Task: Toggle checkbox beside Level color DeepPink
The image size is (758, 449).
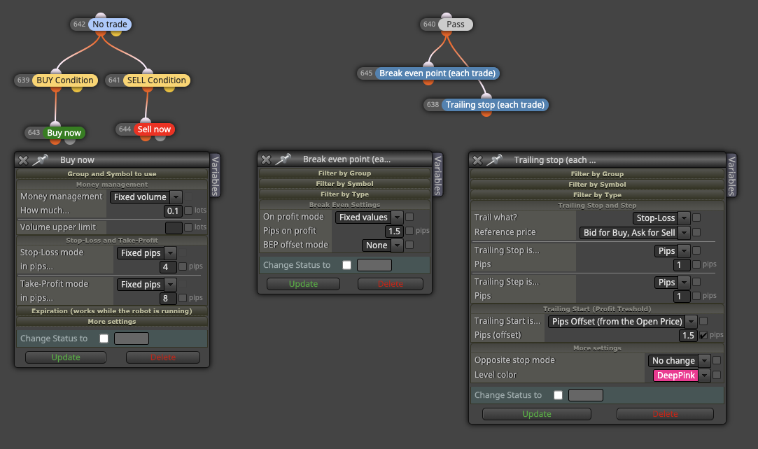Action: click(x=717, y=375)
